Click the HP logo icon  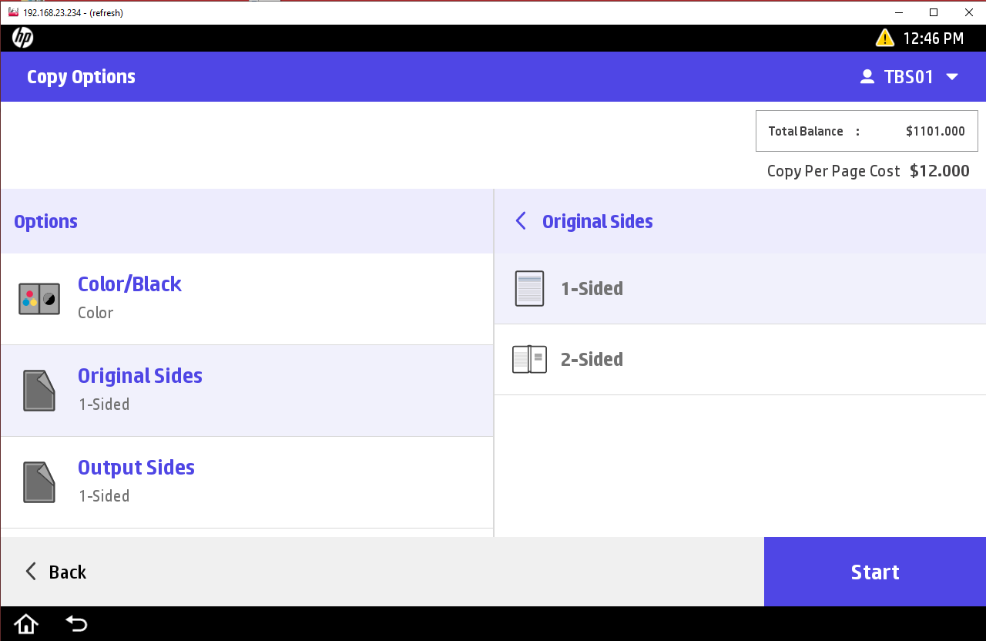tap(23, 38)
